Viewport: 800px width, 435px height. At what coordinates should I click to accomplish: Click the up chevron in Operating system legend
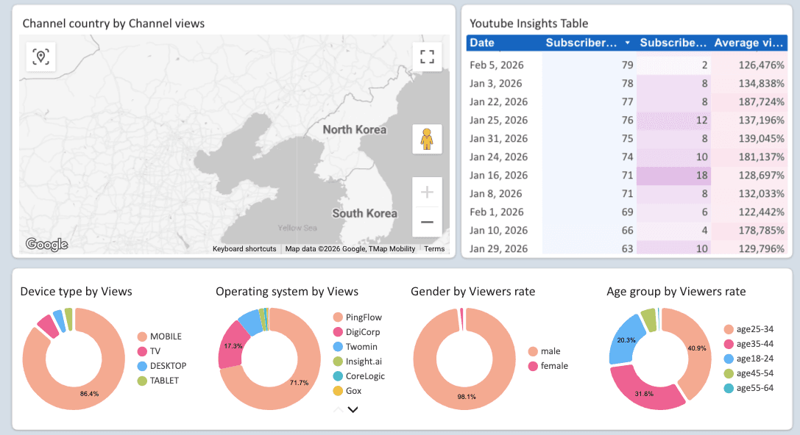pos(340,409)
